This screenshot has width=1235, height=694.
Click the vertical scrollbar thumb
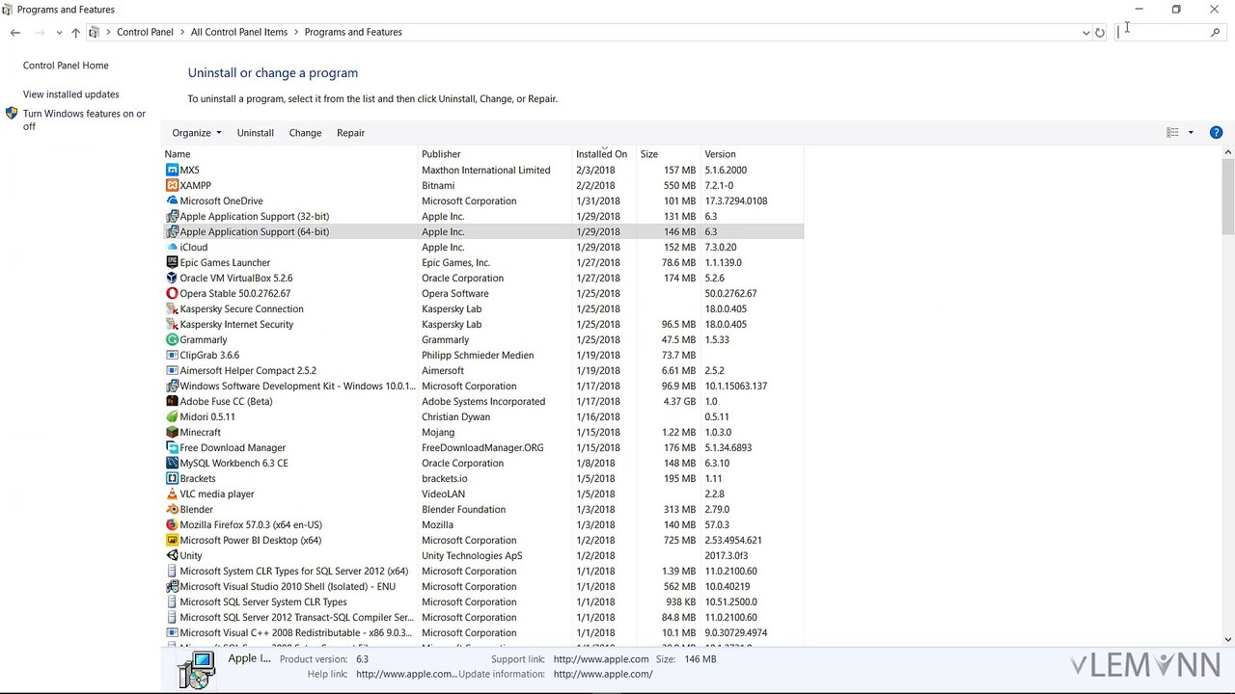click(1228, 198)
